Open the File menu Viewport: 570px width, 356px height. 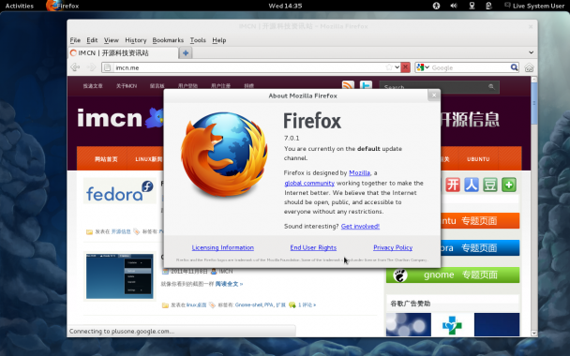pyautogui.click(x=75, y=40)
